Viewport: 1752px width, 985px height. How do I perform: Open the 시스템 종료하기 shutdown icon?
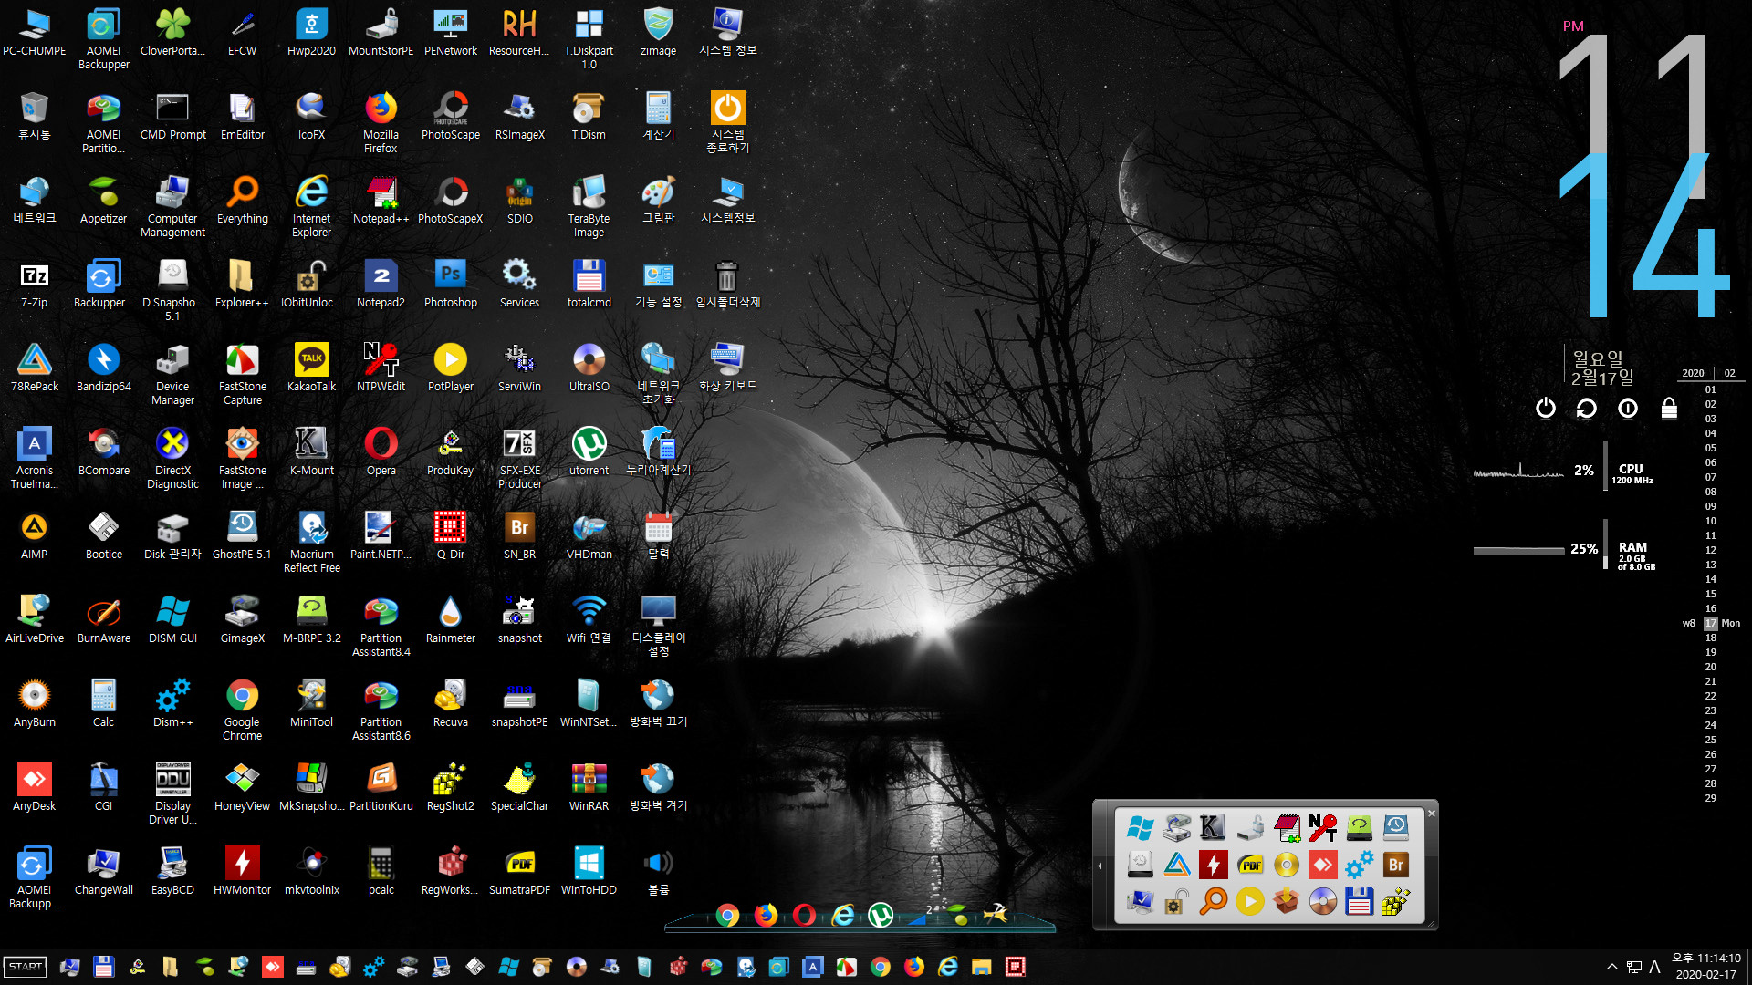click(x=727, y=122)
